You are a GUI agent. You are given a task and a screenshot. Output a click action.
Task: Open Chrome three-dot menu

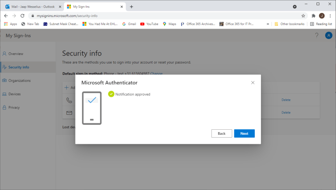pos(330,16)
